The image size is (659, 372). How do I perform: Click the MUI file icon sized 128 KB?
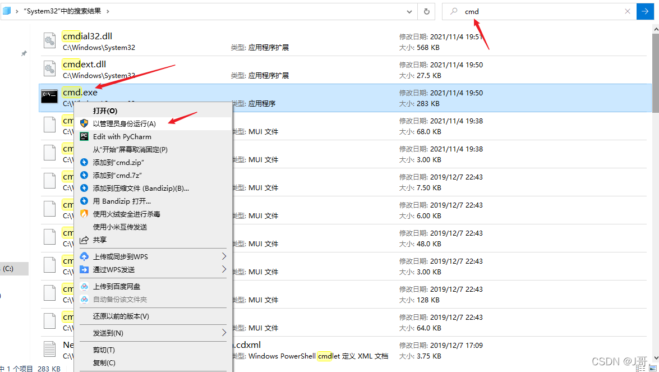[49, 293]
